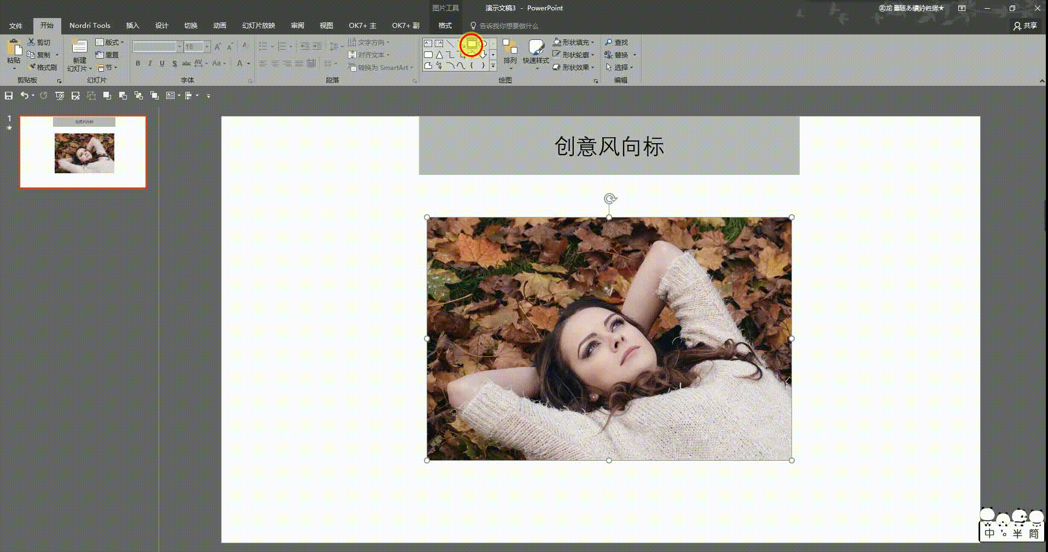
Task: Switch to the Insert (插入) tab
Action: tap(132, 26)
